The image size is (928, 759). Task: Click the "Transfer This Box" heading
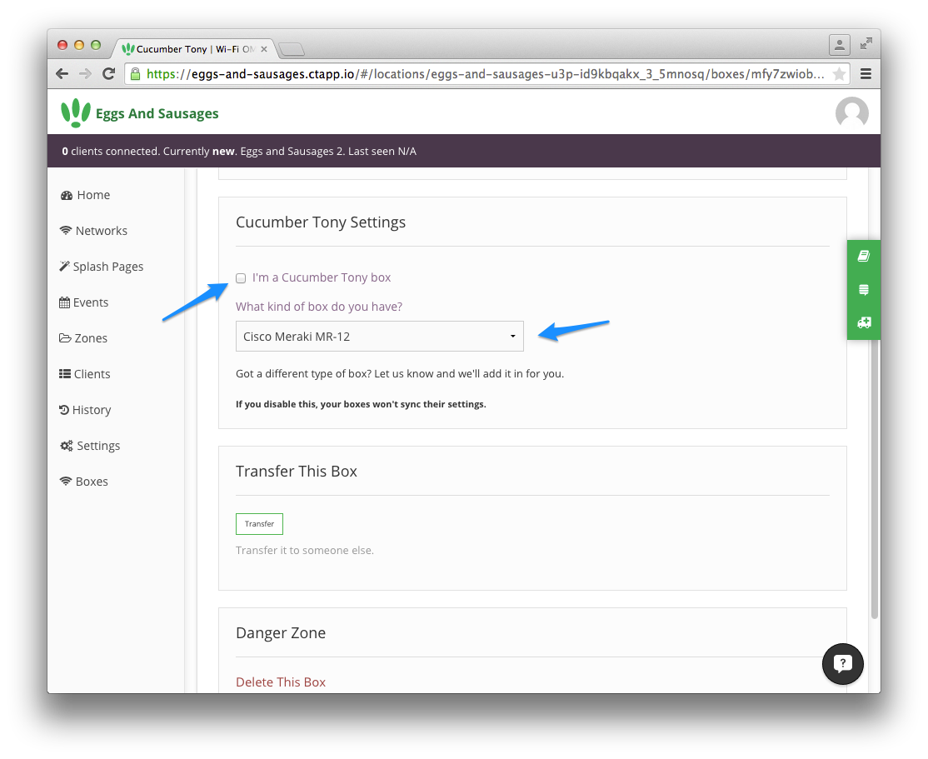[x=297, y=472]
